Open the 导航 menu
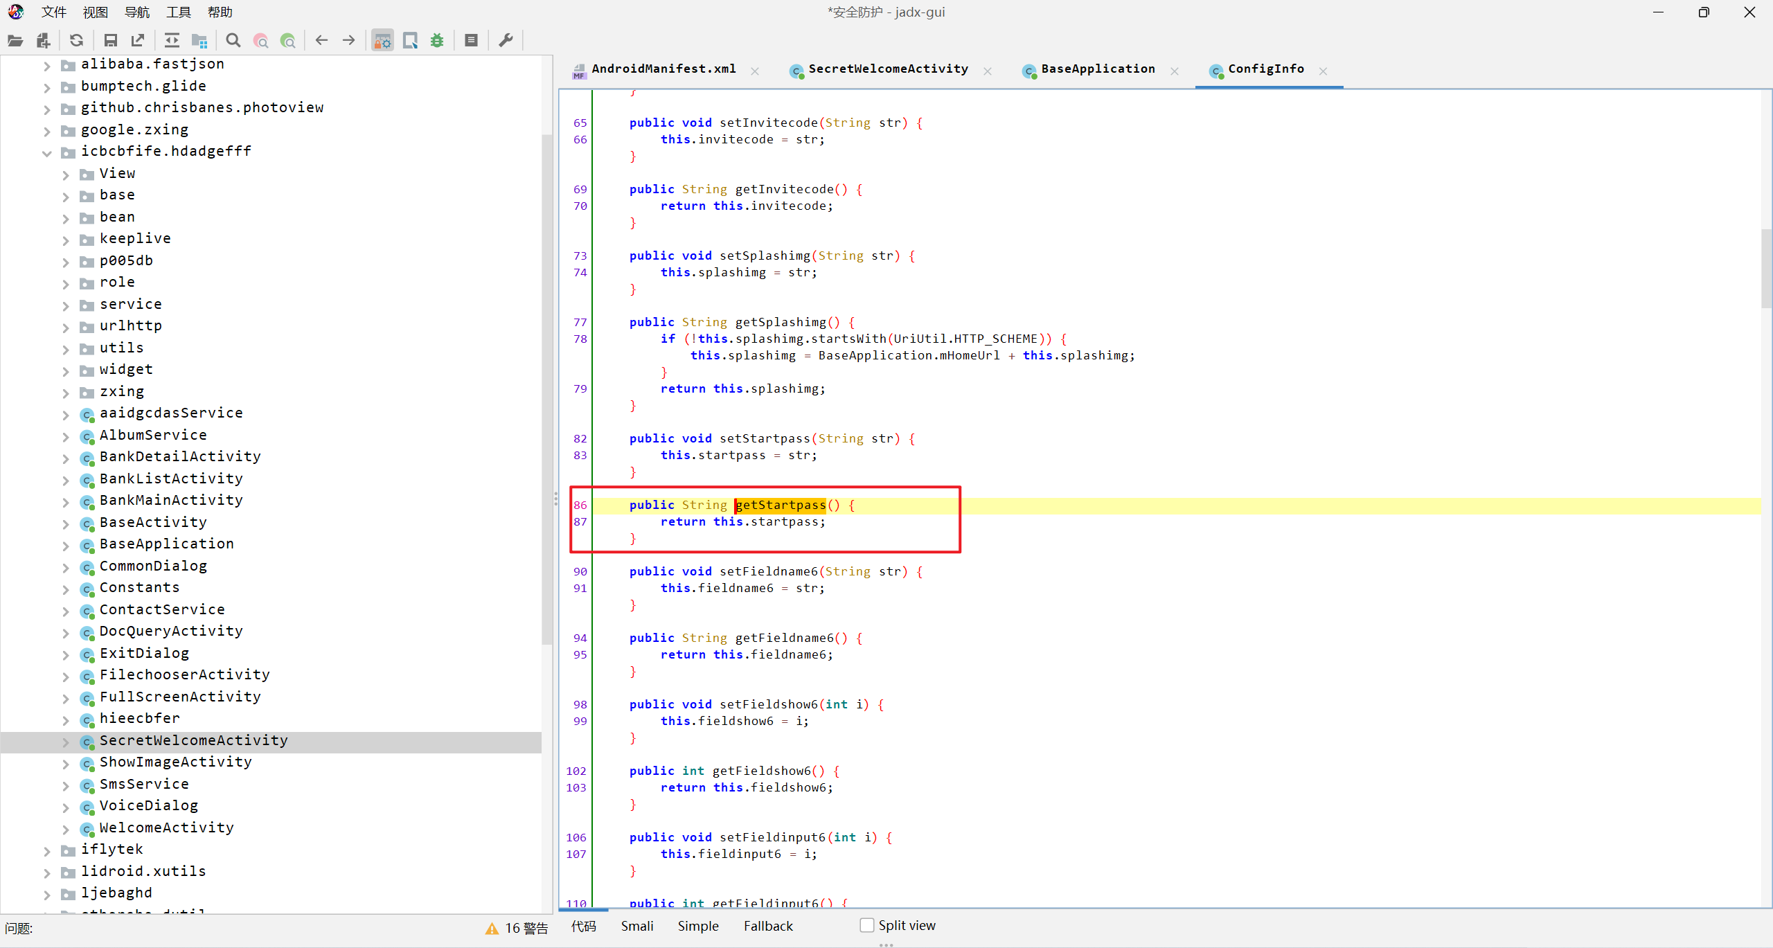 tap(136, 12)
